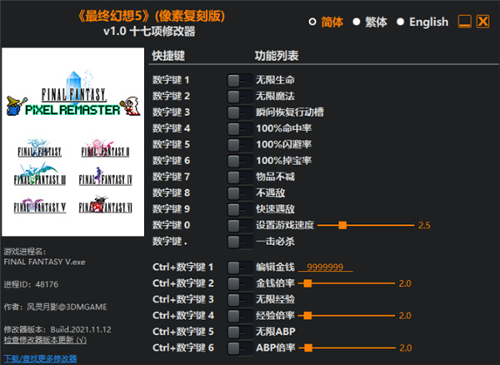Toggle the 无限生命 switch
Viewport: 500px width, 365px height.
pos(240,80)
